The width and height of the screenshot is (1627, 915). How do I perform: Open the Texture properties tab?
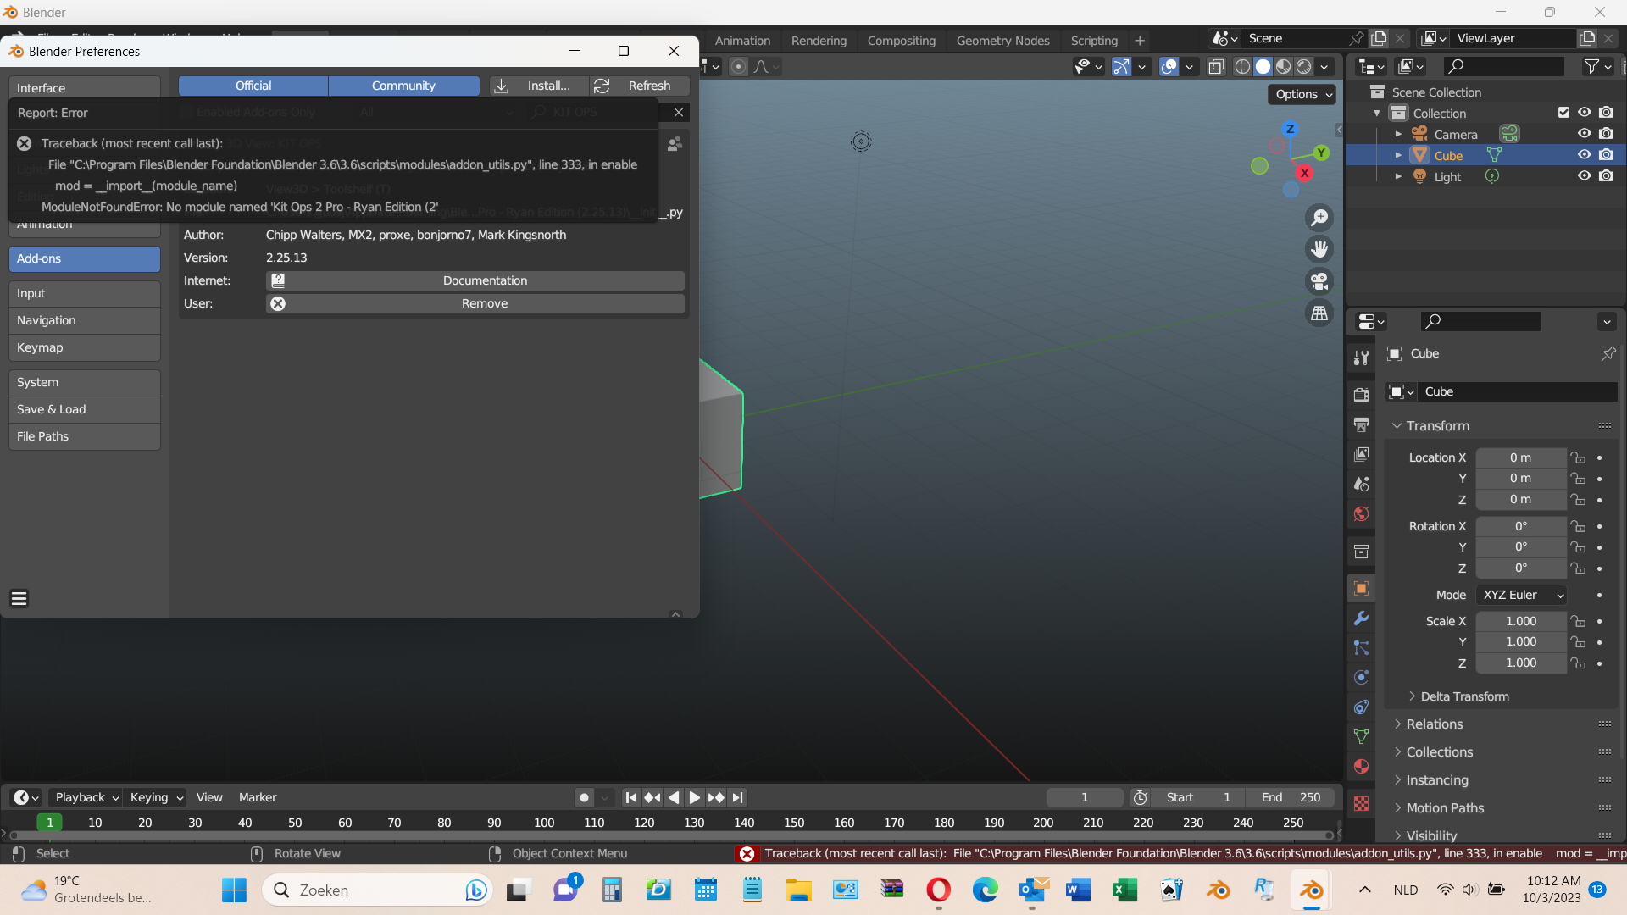click(1361, 804)
